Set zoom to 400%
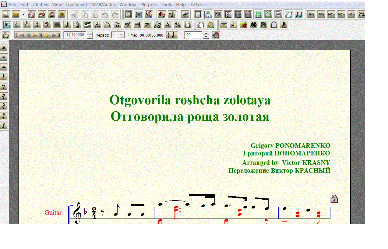 (x=351, y=14)
